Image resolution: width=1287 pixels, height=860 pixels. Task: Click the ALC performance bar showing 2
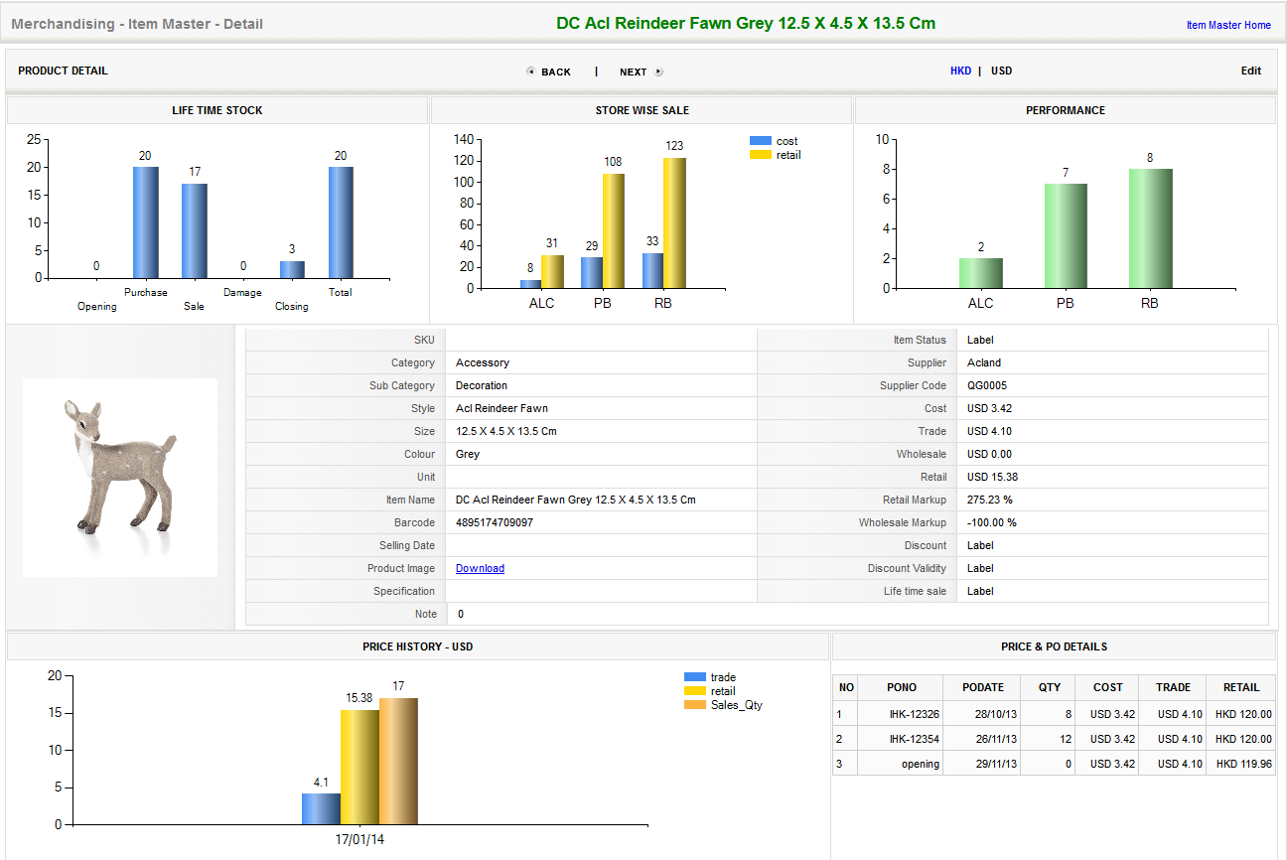981,273
